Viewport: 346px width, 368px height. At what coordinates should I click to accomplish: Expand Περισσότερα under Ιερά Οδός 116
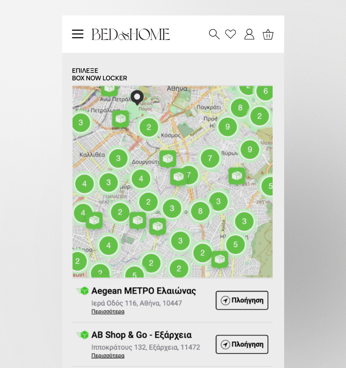click(x=108, y=311)
